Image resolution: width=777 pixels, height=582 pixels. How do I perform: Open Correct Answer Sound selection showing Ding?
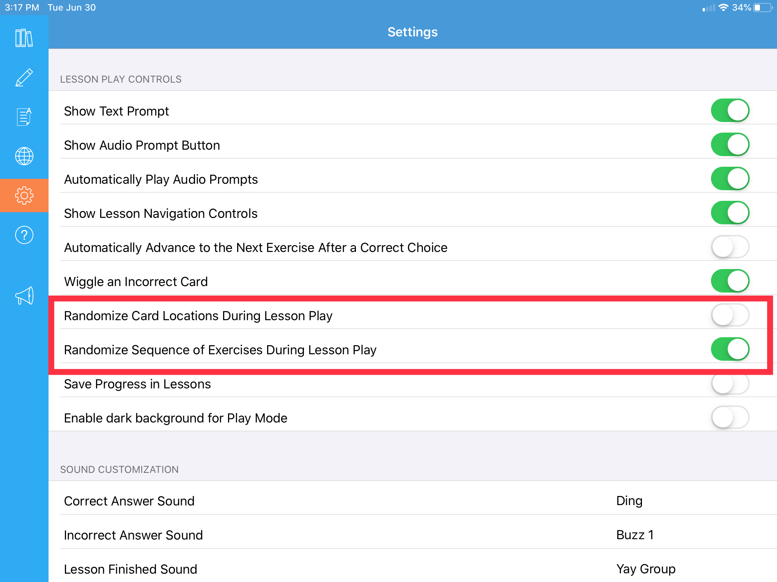pyautogui.click(x=413, y=501)
